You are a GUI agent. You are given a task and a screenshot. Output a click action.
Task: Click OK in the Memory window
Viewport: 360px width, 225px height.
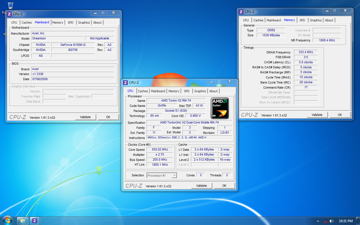click(x=340, y=115)
